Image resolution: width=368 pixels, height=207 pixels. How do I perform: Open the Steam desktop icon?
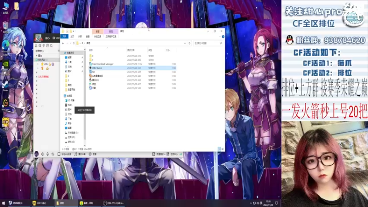[x=6, y=86]
